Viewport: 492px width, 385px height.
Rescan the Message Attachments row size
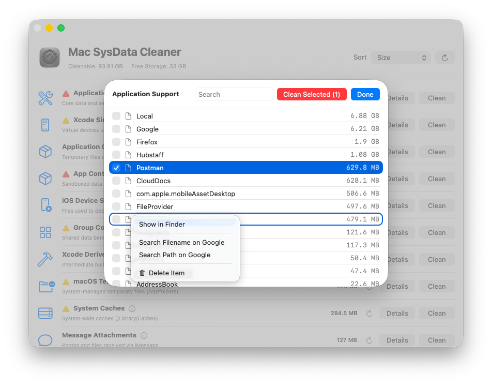coord(370,340)
